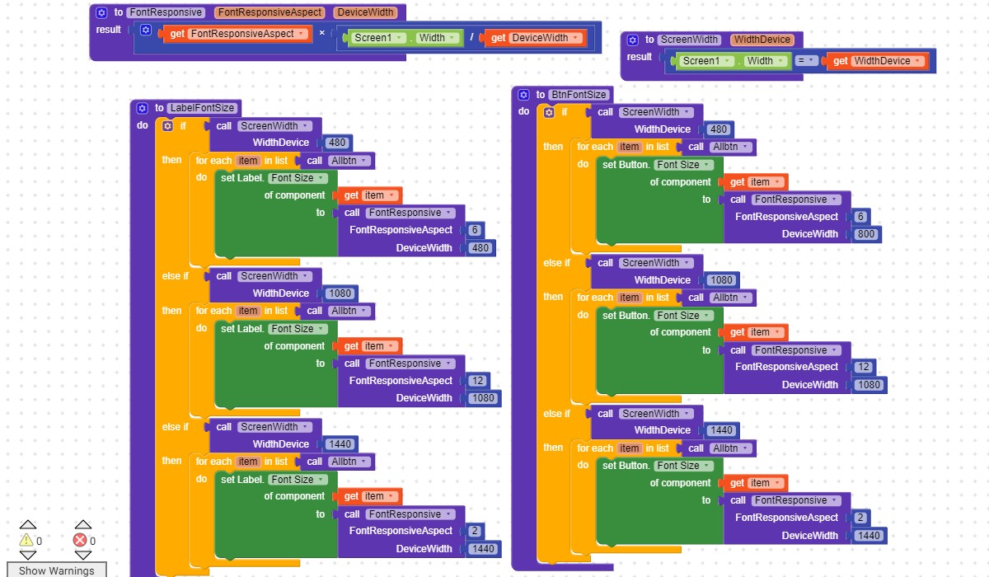Open gear icon on LabelFontSize if block
Viewport: 989px width, 577px height.
point(167,126)
